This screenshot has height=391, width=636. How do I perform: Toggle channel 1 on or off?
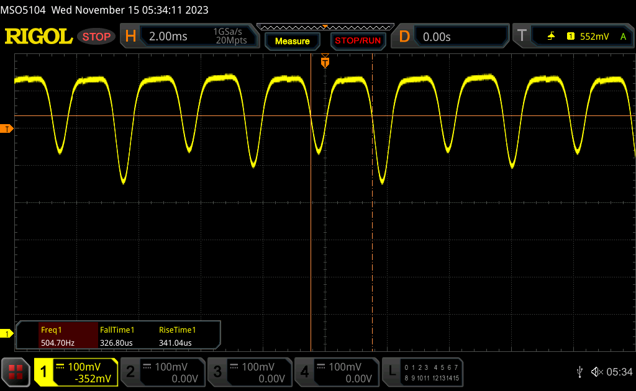click(x=43, y=372)
